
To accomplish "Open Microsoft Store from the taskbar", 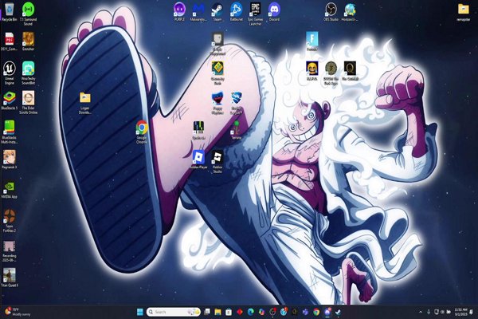I will (x=229, y=312).
